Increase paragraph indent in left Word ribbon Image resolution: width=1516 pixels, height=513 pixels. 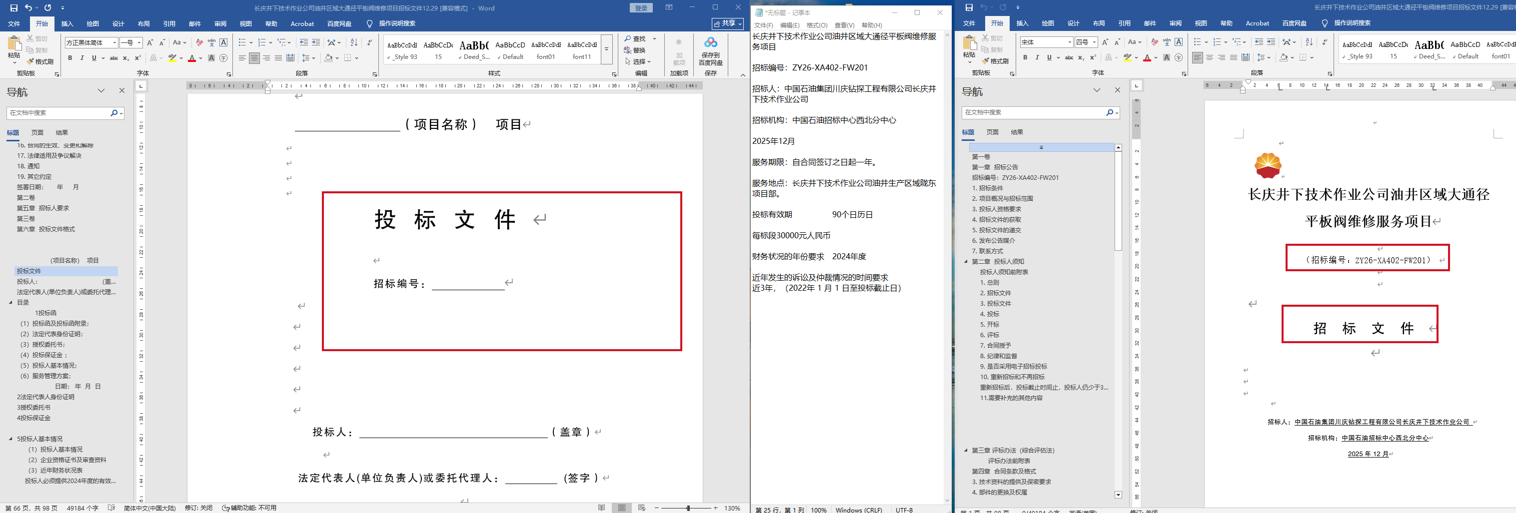[316, 42]
